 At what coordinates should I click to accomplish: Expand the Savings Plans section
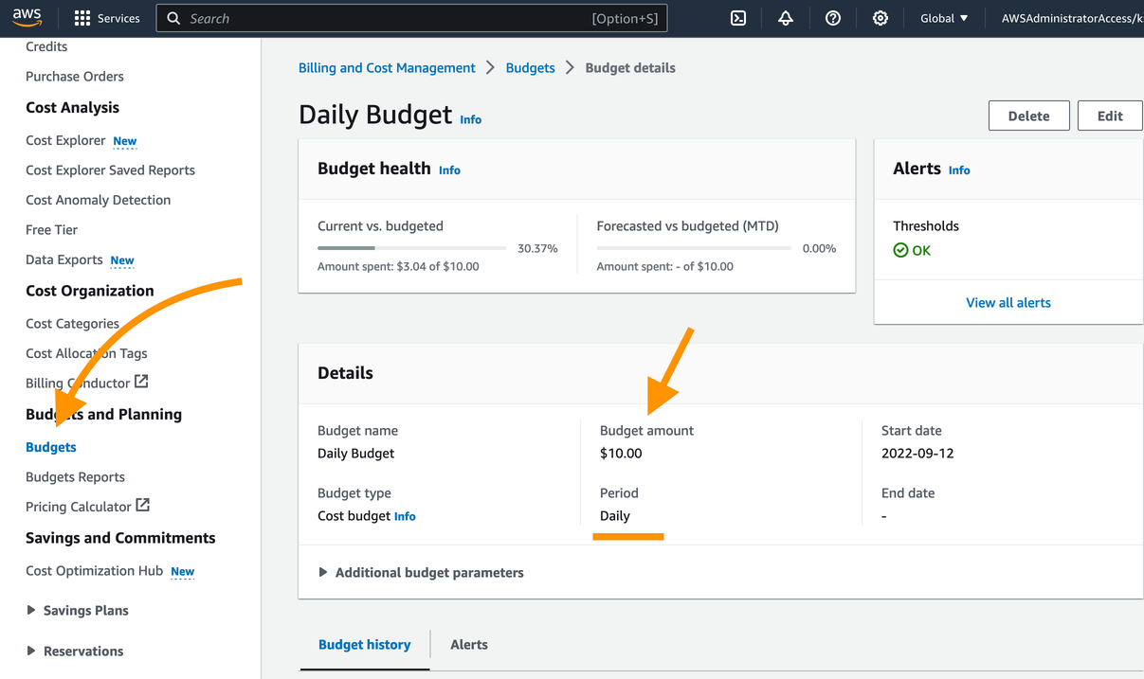tap(77, 611)
